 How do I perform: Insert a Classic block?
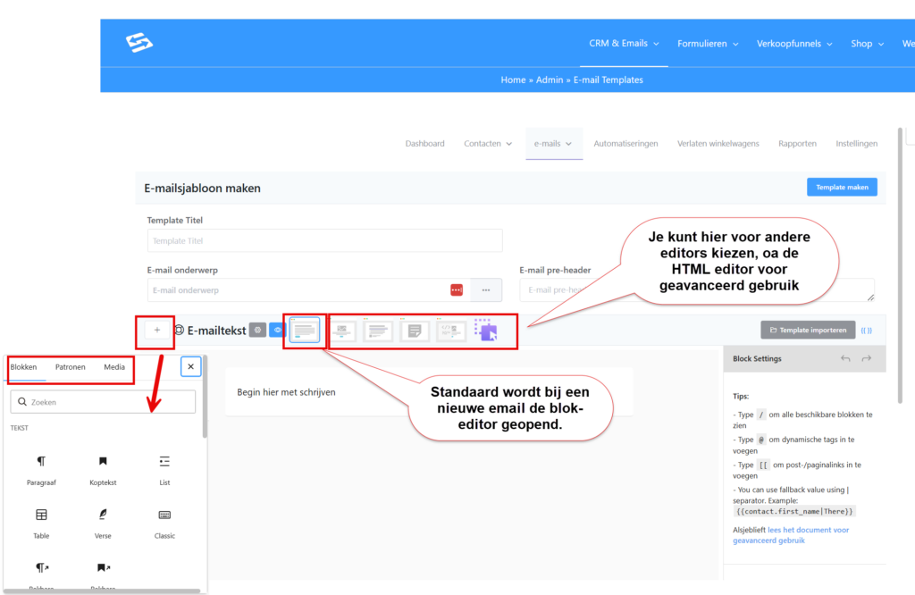[164, 522]
